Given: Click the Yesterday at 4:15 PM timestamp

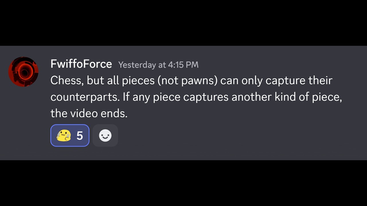Looking at the screenshot, I should [158, 65].
